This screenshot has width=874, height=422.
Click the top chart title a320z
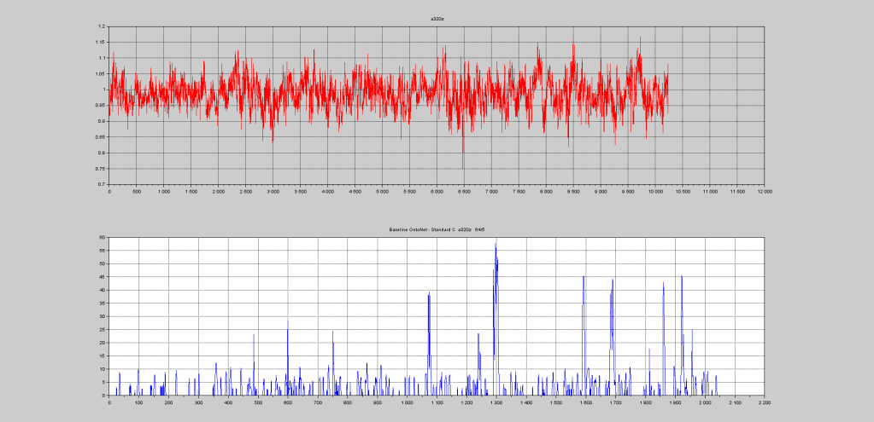coord(437,18)
